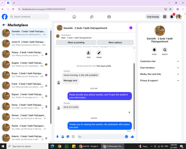Click the Windows taskbar search box
This screenshot has height=149, width=186.
[28, 146]
